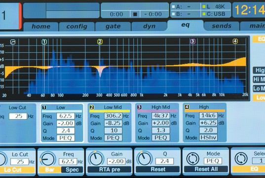Select band 3 marker on EQ graph
The width and height of the screenshot is (265, 178).
(x=192, y=41)
